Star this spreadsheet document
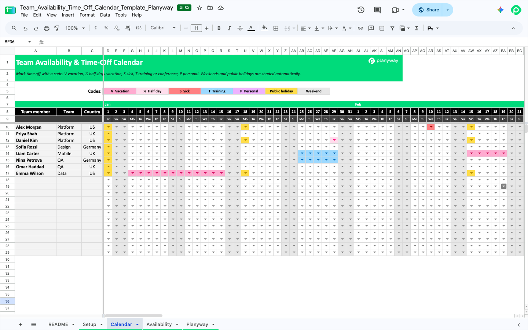Viewport: 528px width, 330px height. click(x=199, y=8)
